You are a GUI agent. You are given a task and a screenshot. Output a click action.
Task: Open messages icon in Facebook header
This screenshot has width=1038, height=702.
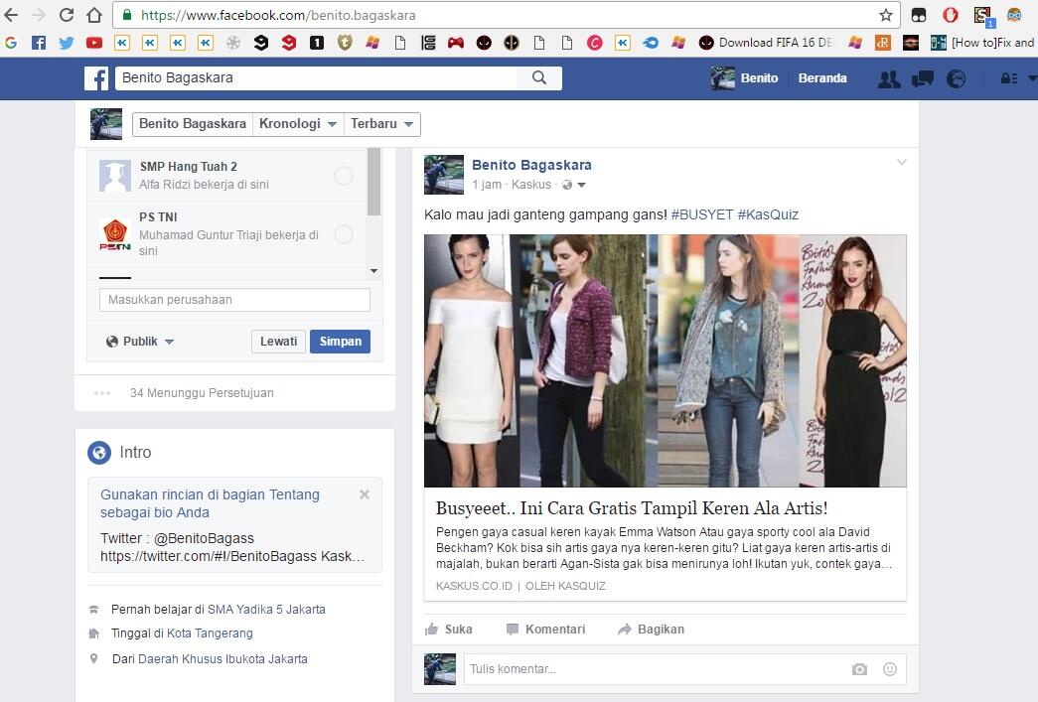tap(922, 79)
